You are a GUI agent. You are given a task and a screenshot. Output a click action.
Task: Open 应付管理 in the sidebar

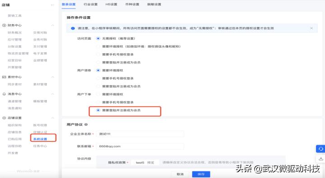(x=14, y=40)
